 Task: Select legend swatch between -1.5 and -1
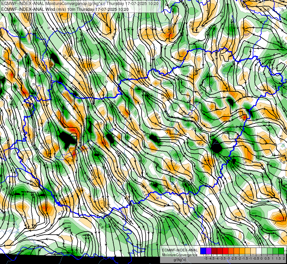coord(248,251)
